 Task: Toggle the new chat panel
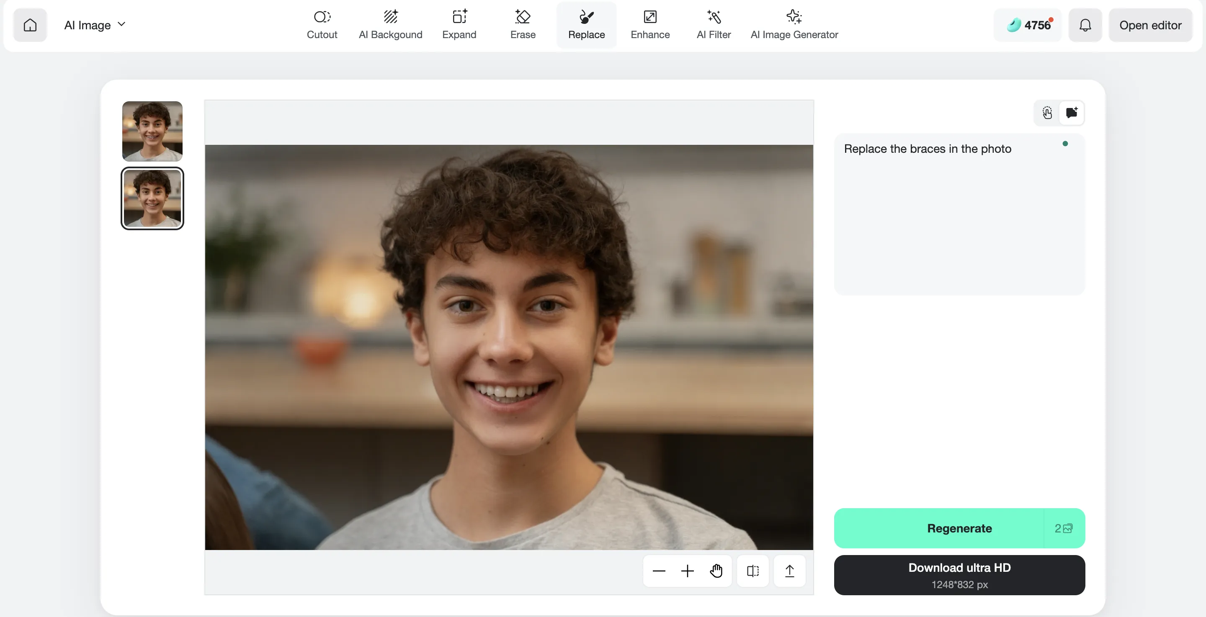[1072, 113]
